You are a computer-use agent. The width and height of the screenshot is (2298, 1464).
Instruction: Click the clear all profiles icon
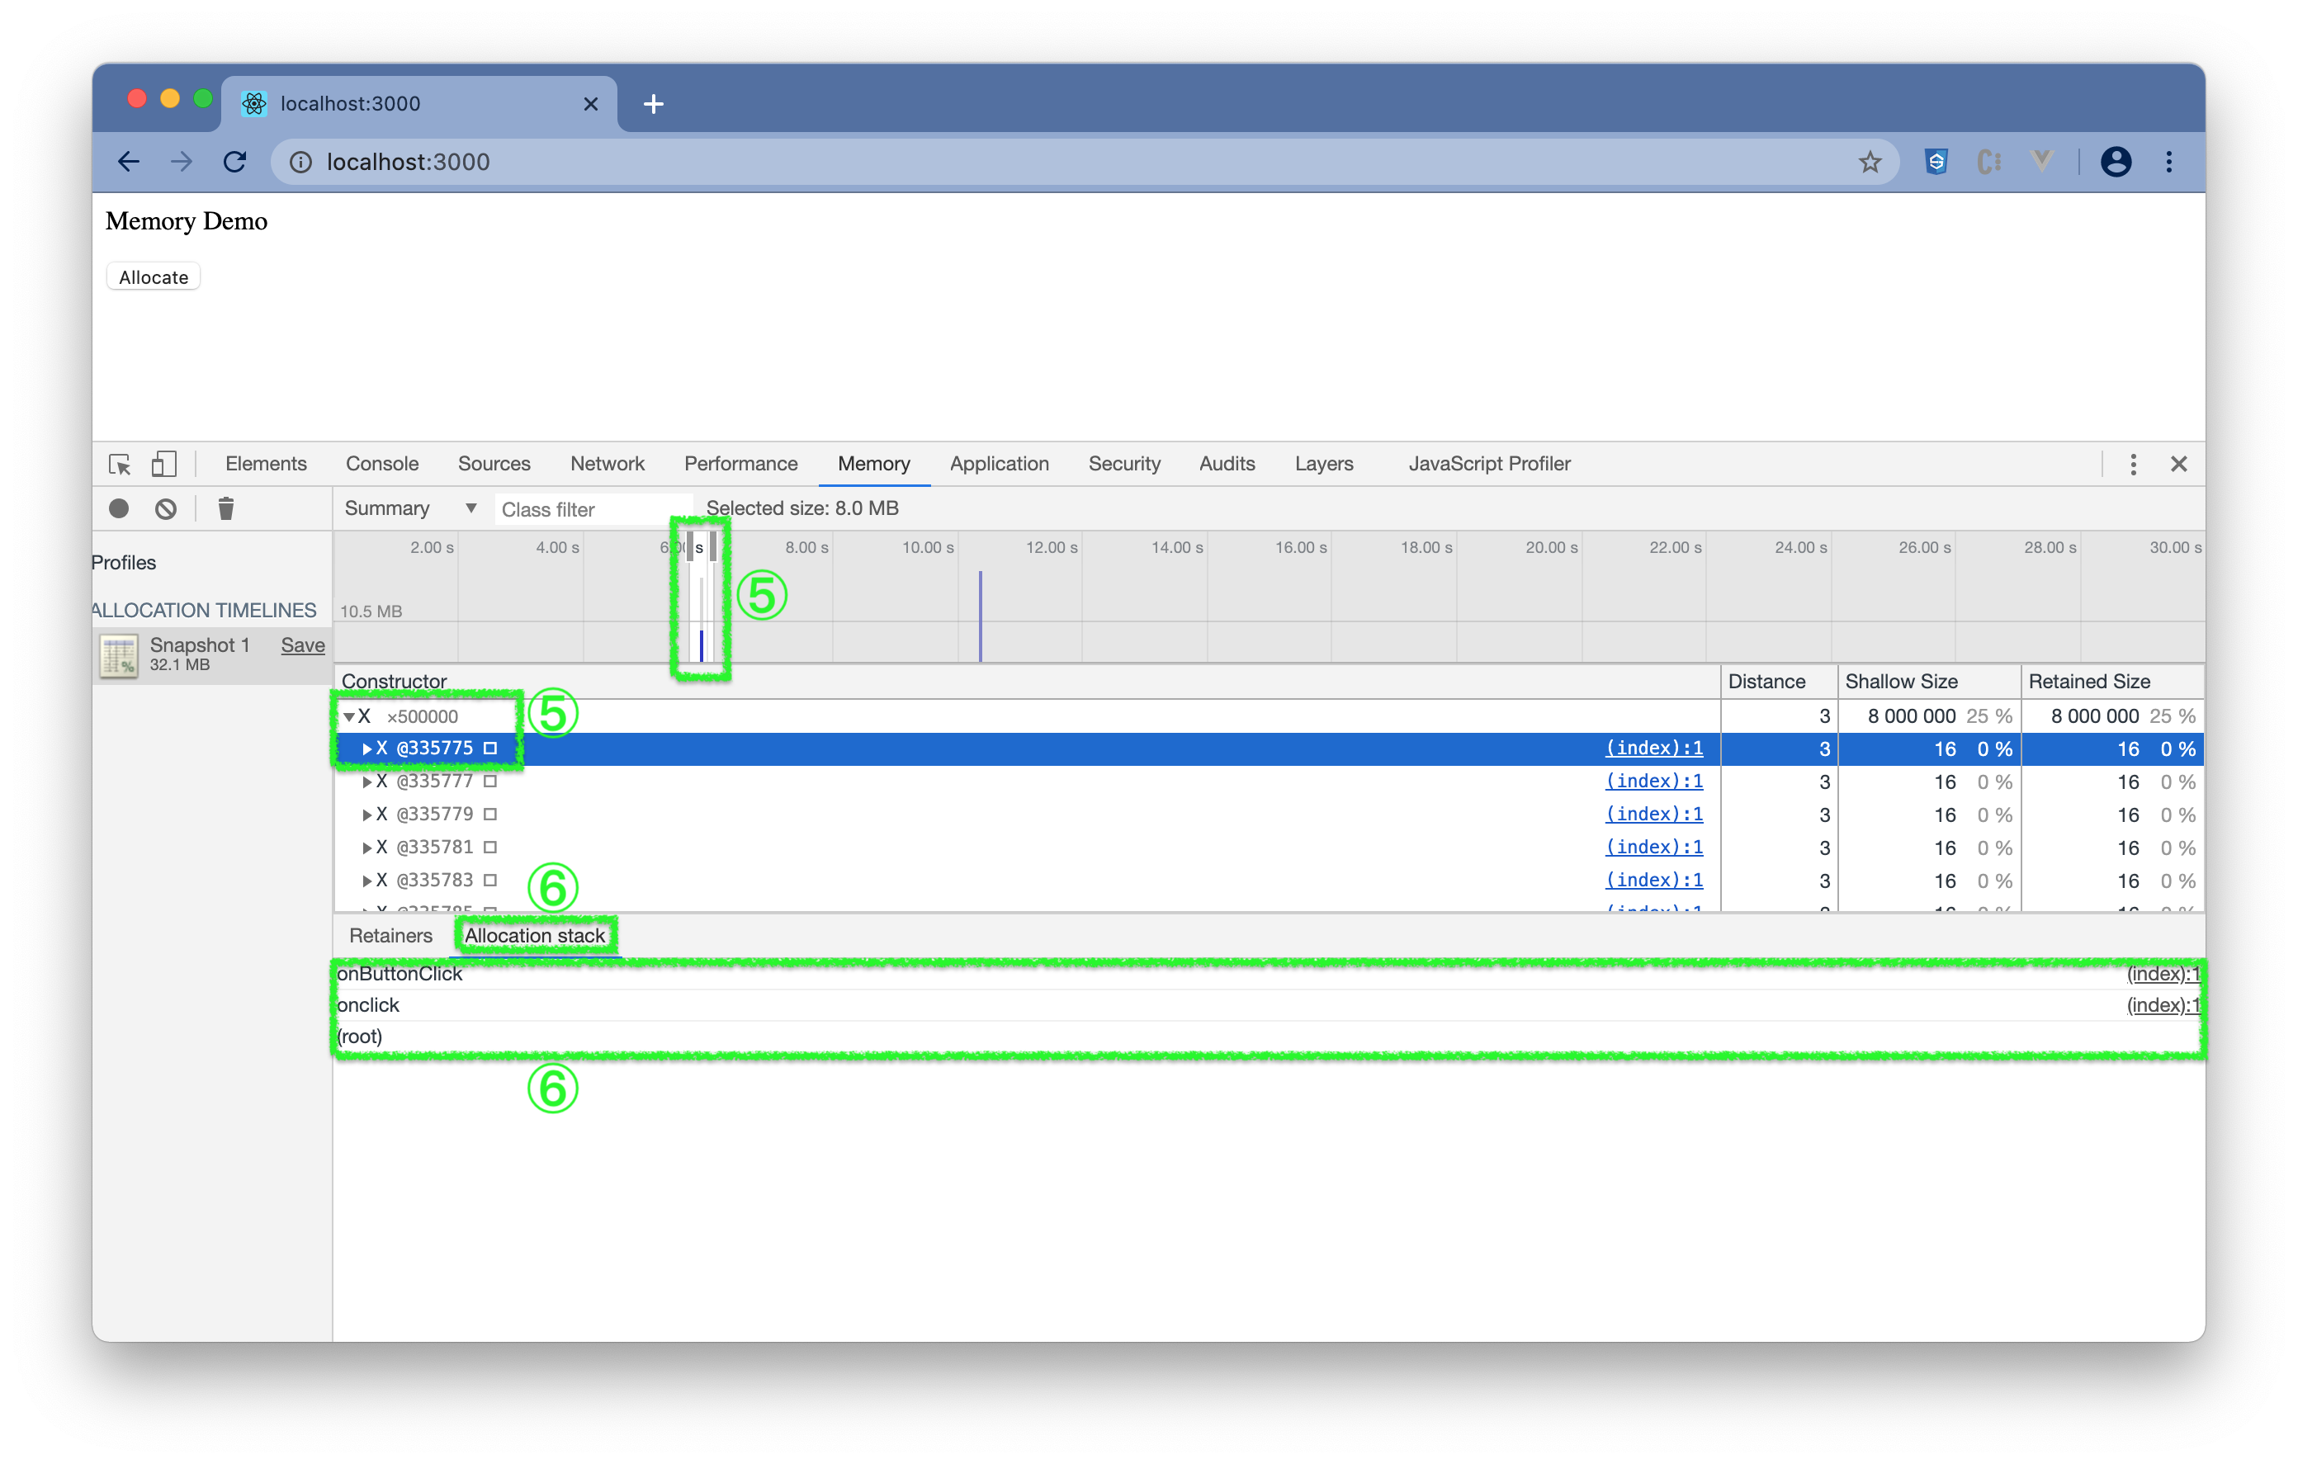166,508
